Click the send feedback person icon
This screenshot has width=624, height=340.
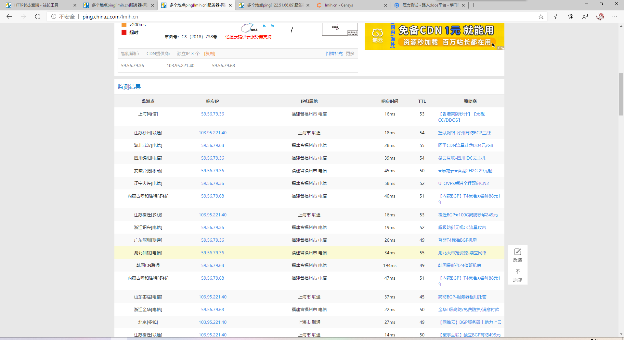(585, 17)
